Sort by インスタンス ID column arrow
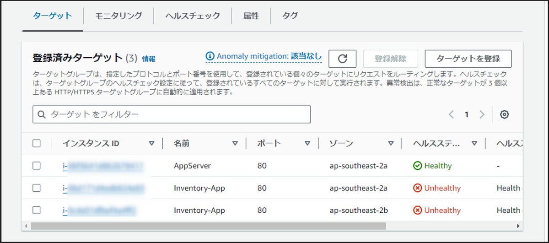The image size is (549, 243). click(152, 143)
